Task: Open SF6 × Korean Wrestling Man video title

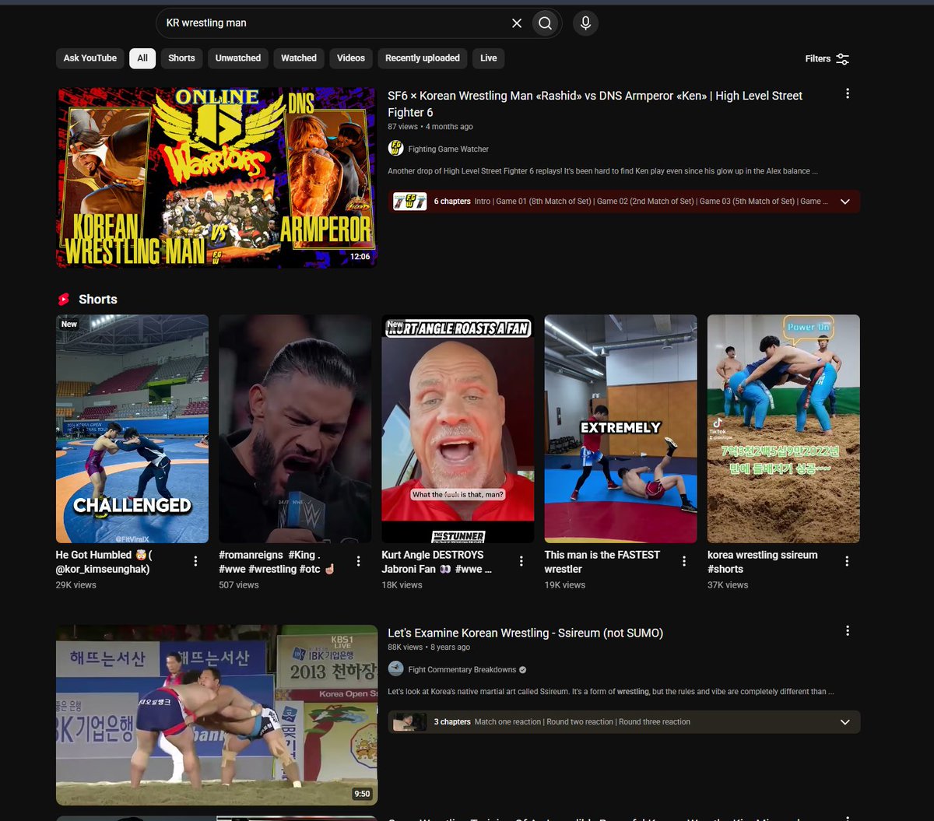Action: [595, 104]
